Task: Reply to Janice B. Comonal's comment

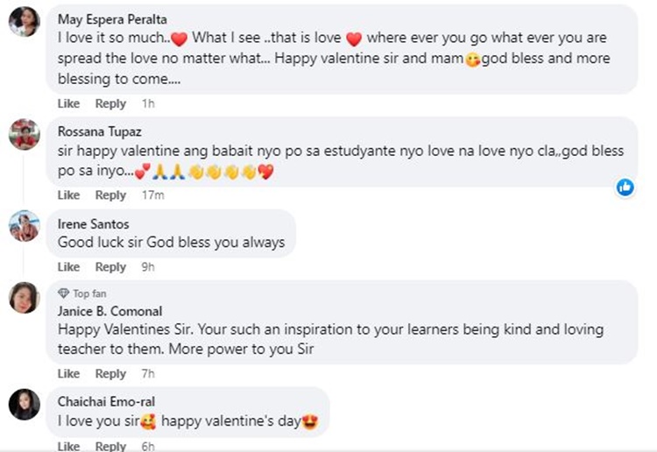Action: pos(110,374)
